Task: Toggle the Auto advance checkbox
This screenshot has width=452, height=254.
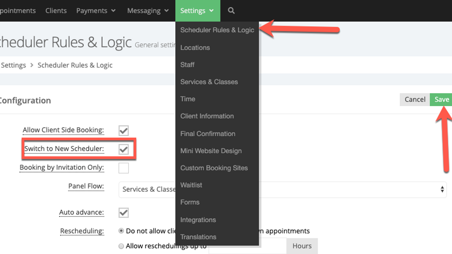Action: [123, 213]
